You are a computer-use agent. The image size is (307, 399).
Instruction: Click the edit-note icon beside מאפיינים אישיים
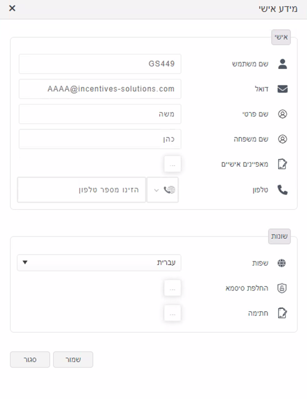click(282, 164)
